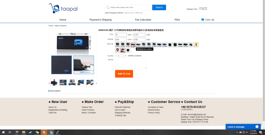Click the Add To Cart button

pyautogui.click(x=124, y=74)
